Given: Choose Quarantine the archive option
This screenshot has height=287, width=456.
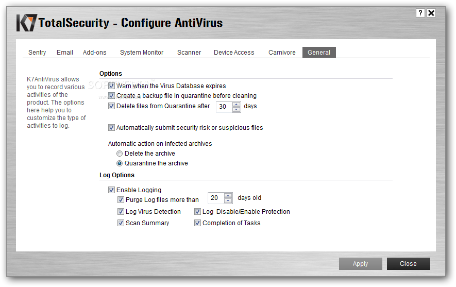Looking at the screenshot, I should pos(120,163).
